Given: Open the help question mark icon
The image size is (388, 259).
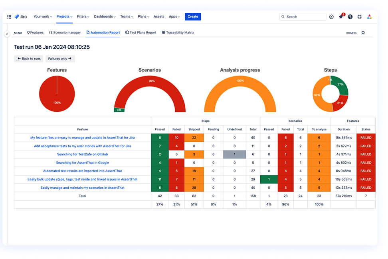Looking at the screenshot, I should pyautogui.click(x=350, y=17).
